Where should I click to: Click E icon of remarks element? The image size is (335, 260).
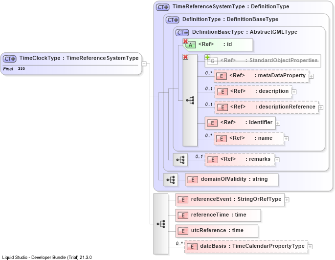tap(213, 160)
